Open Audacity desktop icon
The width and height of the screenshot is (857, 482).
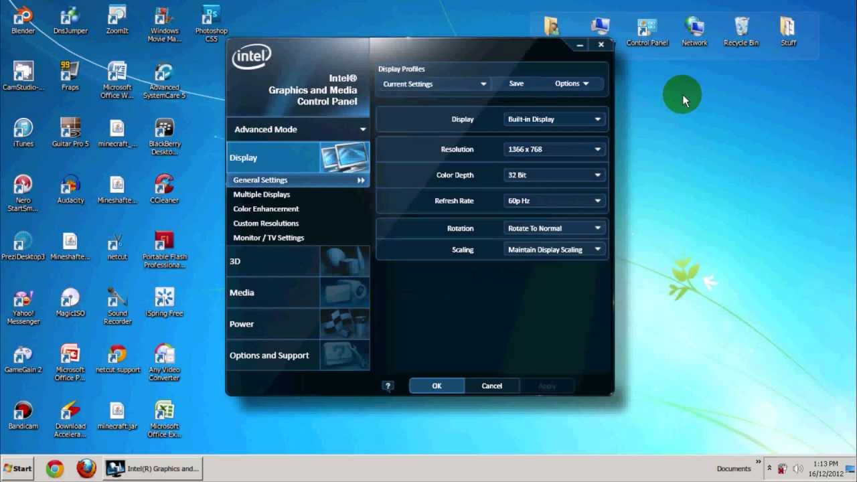[70, 189]
